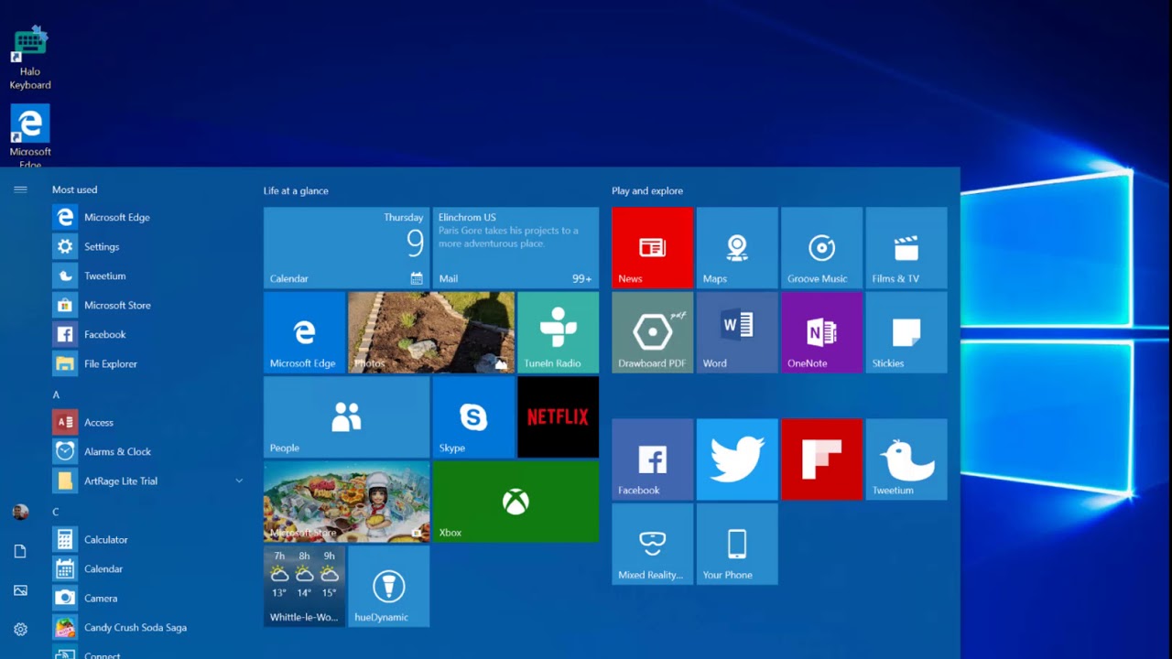Open Settings from the Most used list
This screenshot has height=659, width=1172.
pos(148,246)
